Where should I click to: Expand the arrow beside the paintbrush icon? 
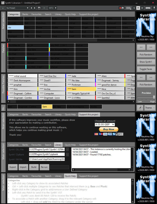(142, 108)
